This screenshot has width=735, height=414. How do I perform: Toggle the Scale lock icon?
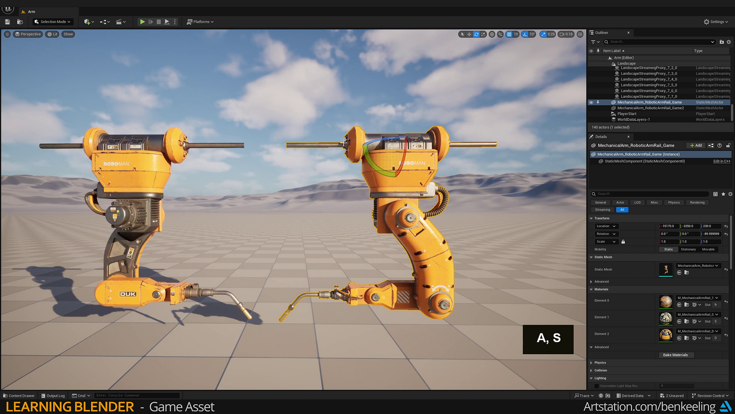tap(623, 242)
